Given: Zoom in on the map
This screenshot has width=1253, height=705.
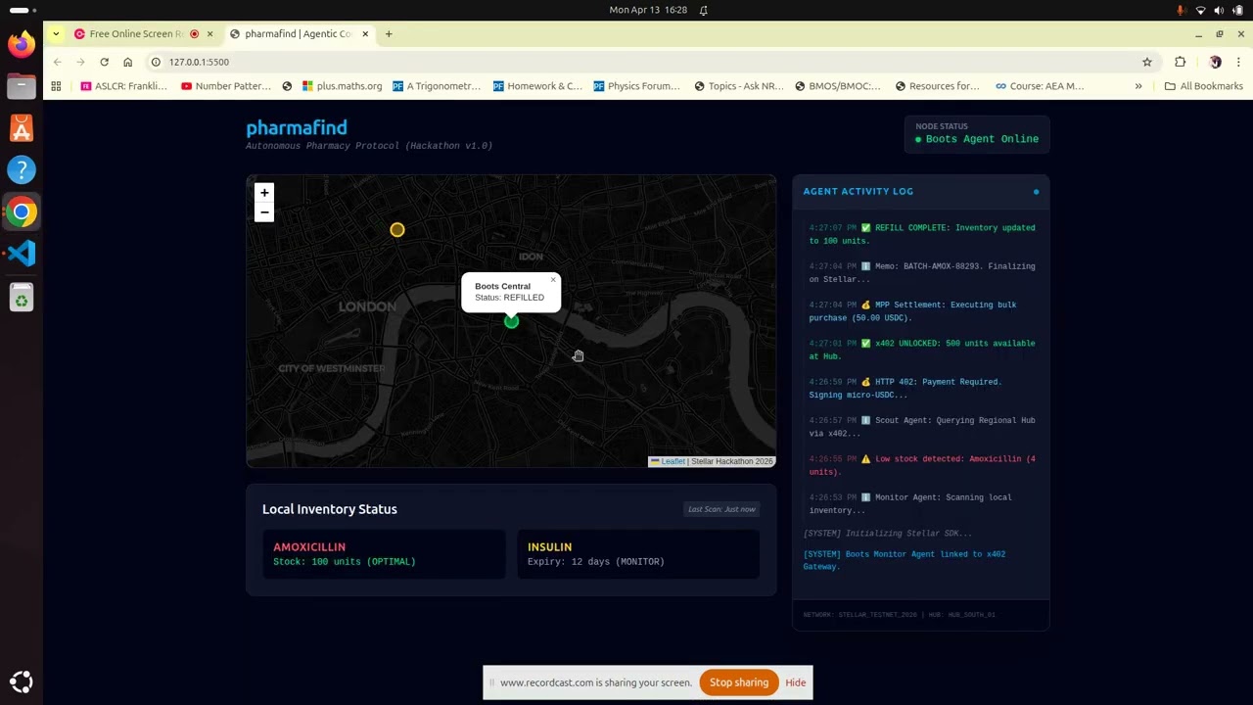Looking at the screenshot, I should [264, 193].
